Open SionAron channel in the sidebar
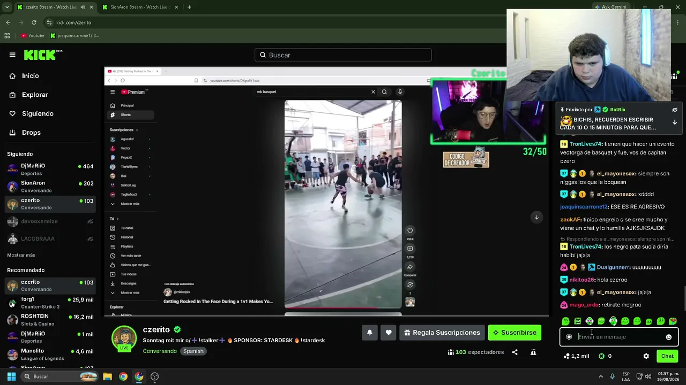The height and width of the screenshot is (385, 686). [x=50, y=187]
